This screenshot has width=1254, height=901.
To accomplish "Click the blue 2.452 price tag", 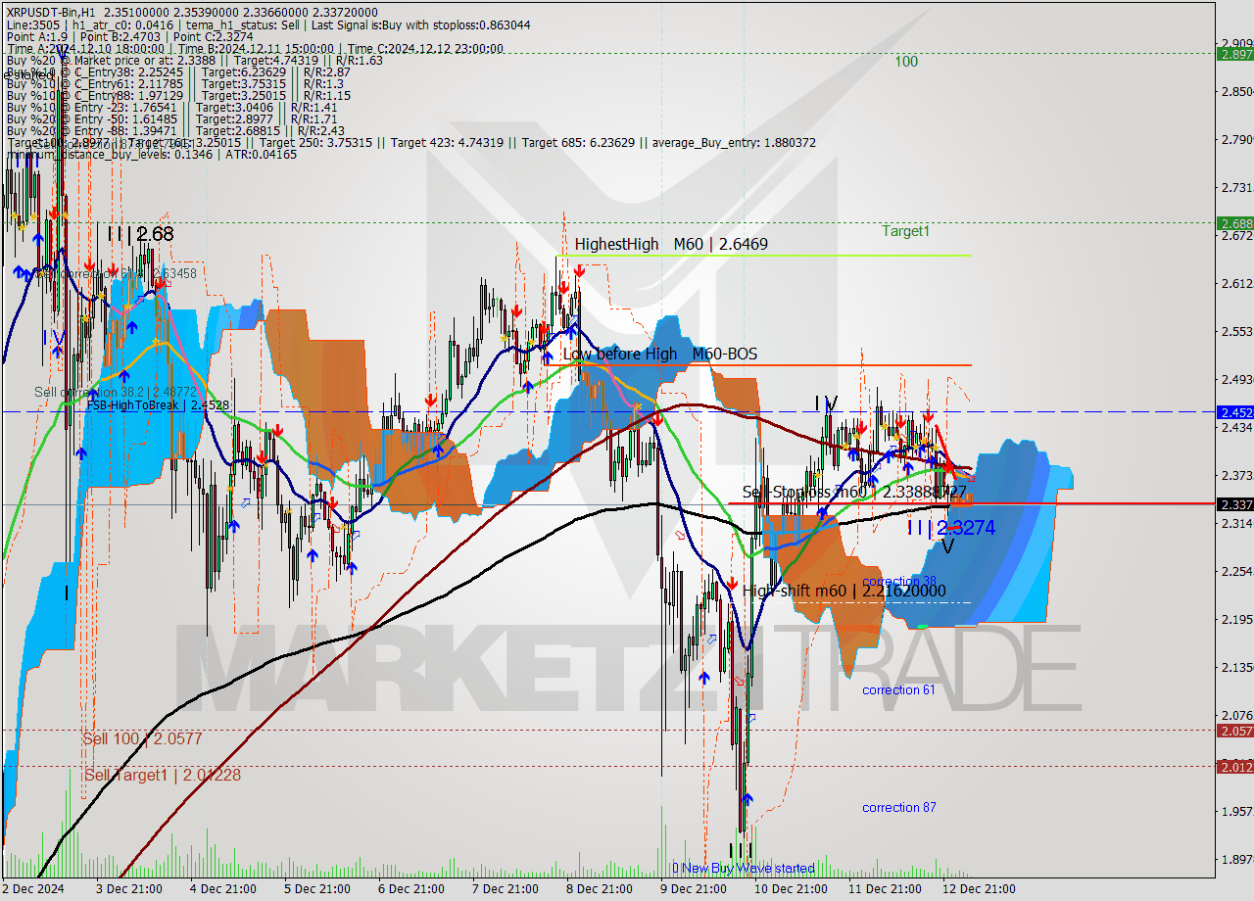I will 1234,412.
